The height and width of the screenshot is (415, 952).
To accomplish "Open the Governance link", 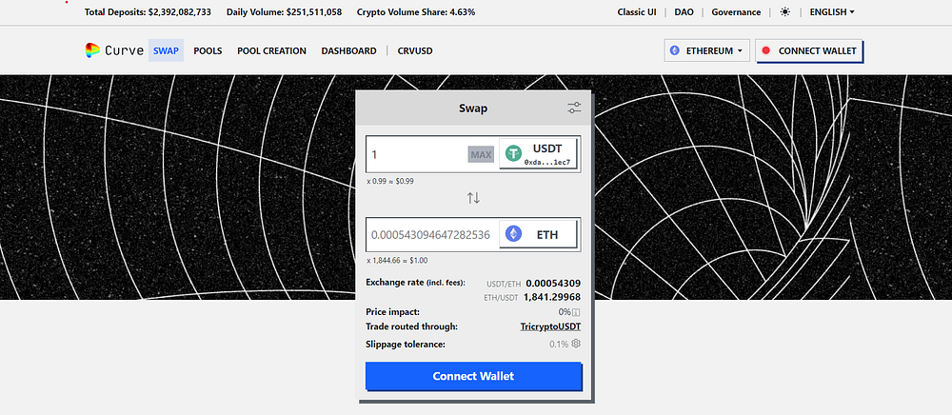I will click(x=736, y=12).
